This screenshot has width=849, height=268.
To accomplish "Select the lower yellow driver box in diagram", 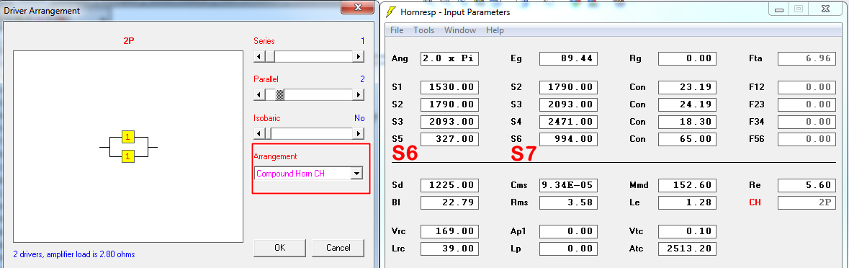I will (127, 156).
